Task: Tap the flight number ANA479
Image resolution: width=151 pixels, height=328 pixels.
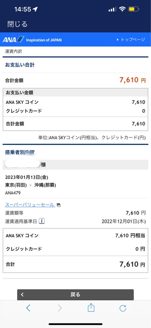Action: click(x=13, y=193)
